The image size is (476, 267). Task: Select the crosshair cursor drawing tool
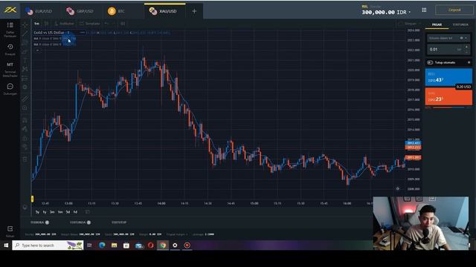pyautogui.click(x=25, y=24)
